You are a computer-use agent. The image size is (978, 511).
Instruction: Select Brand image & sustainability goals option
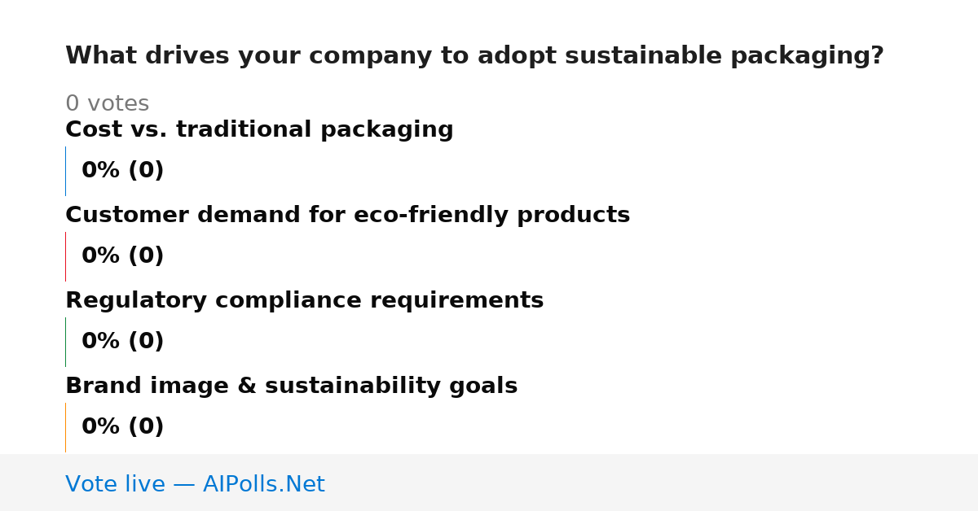[291, 386]
